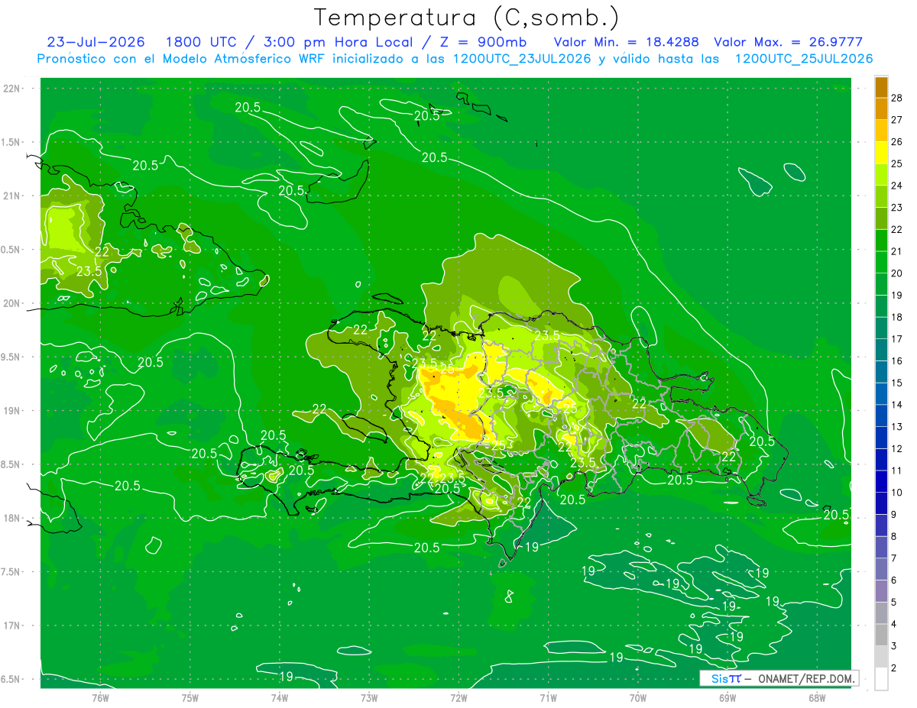
Task: Click the "21N" latitude axis label
Action: [x=11, y=196]
